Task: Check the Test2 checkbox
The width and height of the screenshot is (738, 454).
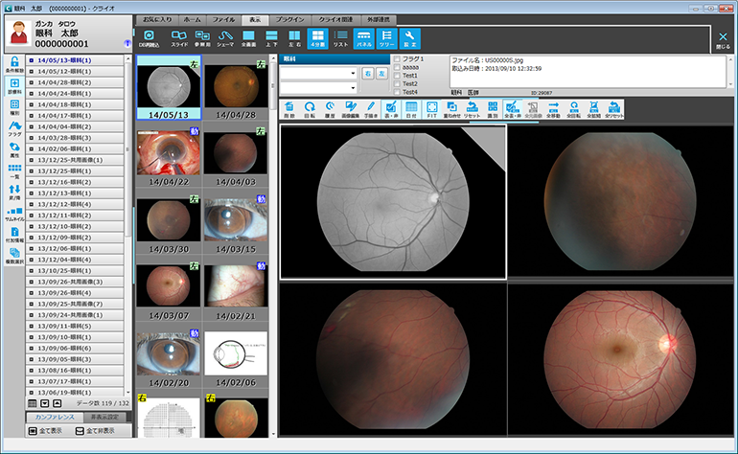Action: pos(397,83)
